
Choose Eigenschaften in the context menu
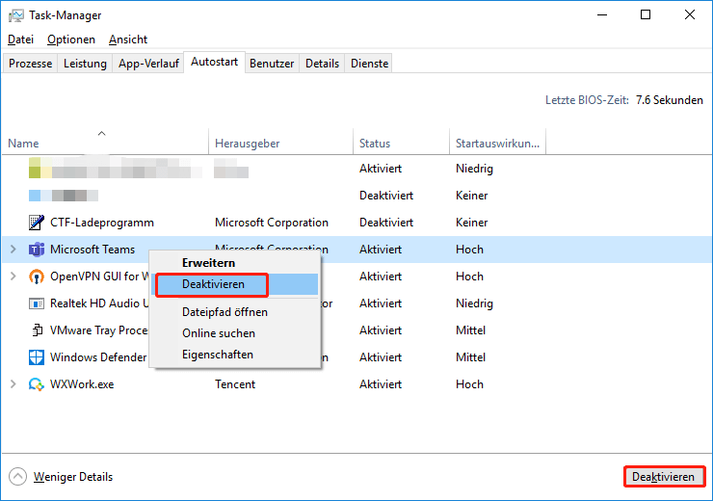pos(235,355)
